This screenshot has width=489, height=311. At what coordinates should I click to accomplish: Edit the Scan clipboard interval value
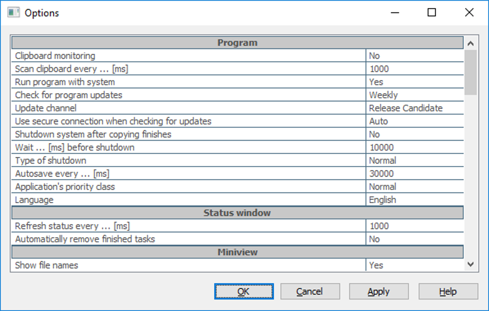[x=415, y=68]
